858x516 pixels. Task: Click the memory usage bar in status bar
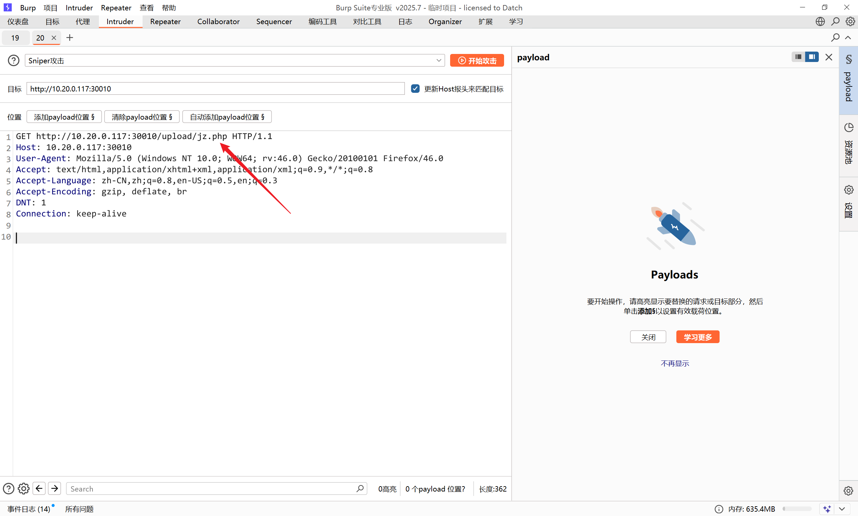[x=796, y=509]
